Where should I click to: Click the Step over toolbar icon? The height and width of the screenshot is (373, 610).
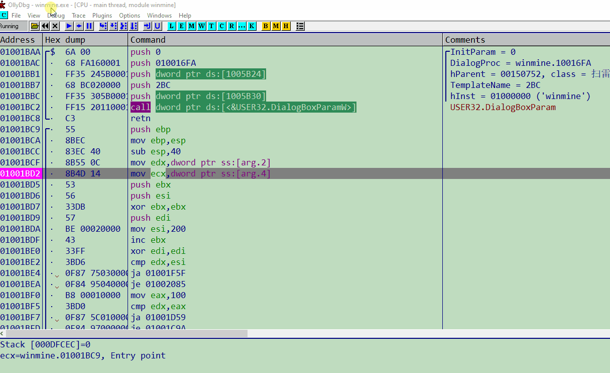(x=113, y=26)
